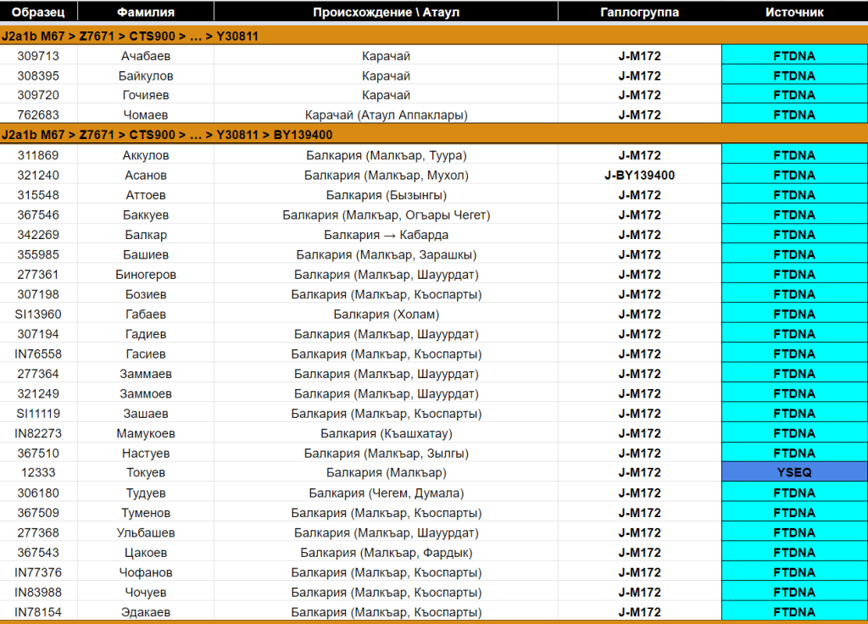Click the Источник column header

pos(794,12)
